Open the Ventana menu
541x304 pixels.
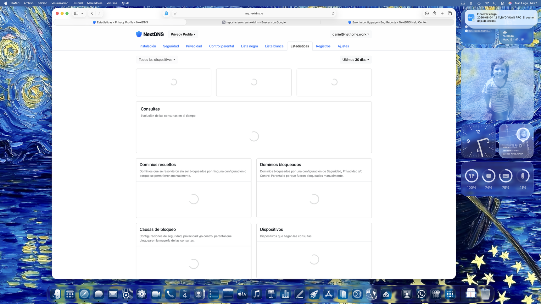(x=112, y=3)
